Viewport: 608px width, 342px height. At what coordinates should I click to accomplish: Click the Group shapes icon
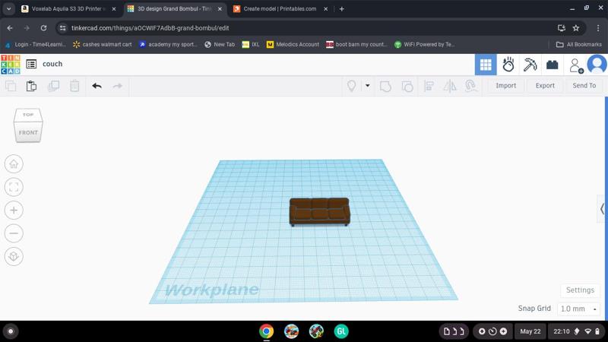point(385,86)
